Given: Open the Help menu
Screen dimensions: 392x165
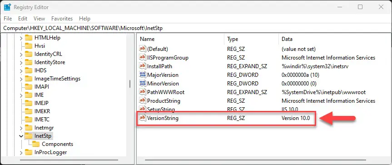Looking at the screenshot, I should coord(84,19).
